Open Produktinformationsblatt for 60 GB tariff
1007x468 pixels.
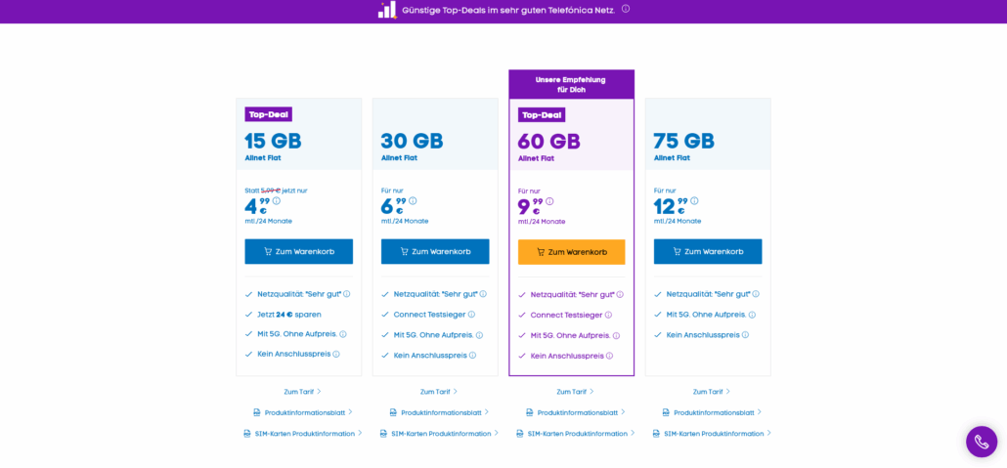(576, 412)
